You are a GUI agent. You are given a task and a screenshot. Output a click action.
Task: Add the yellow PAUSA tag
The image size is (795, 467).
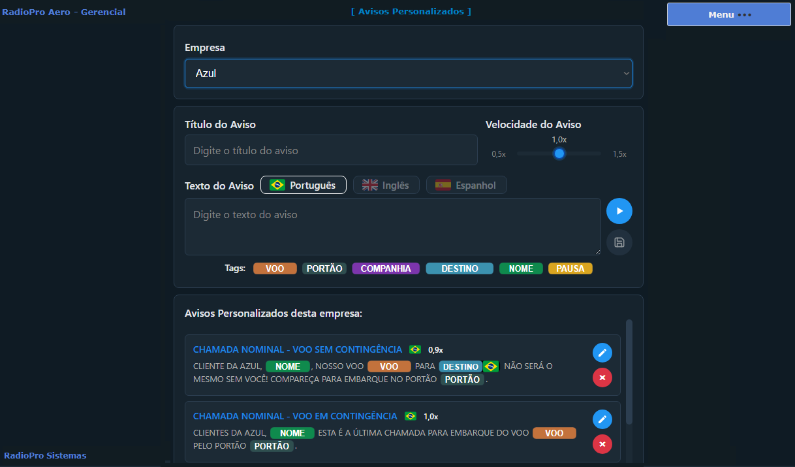(x=570, y=268)
